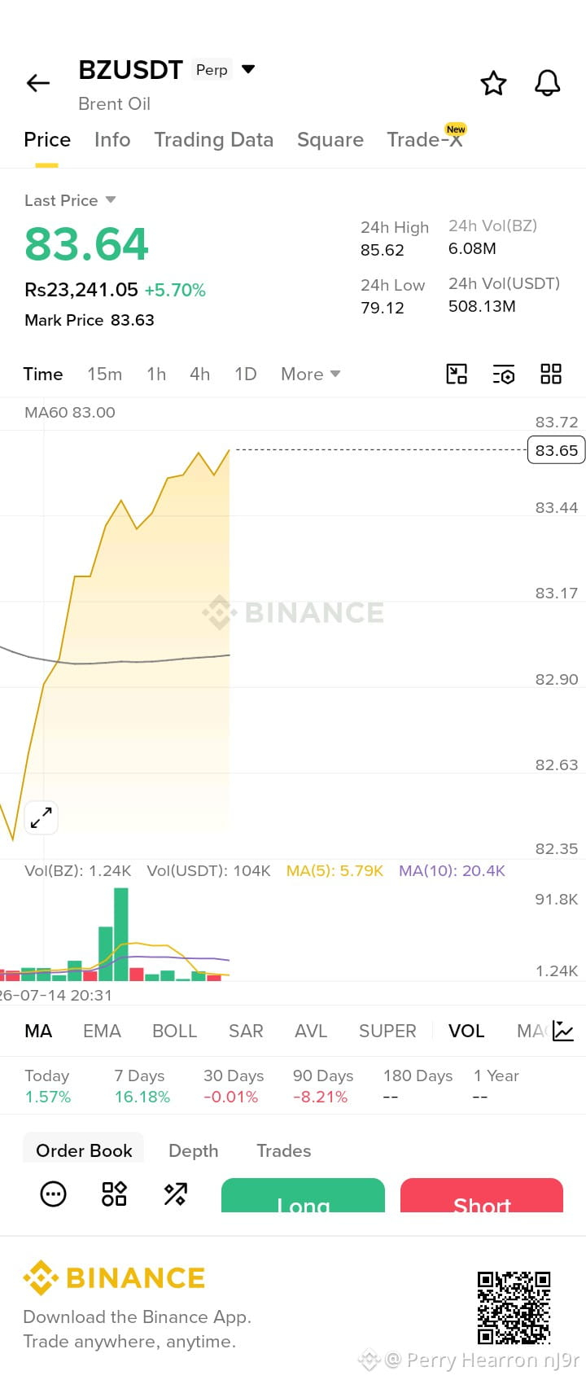
Task: Click the 83.65 current price marker
Action: point(557,450)
